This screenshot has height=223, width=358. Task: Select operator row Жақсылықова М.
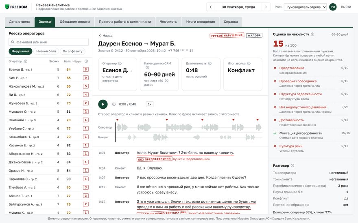48,86
